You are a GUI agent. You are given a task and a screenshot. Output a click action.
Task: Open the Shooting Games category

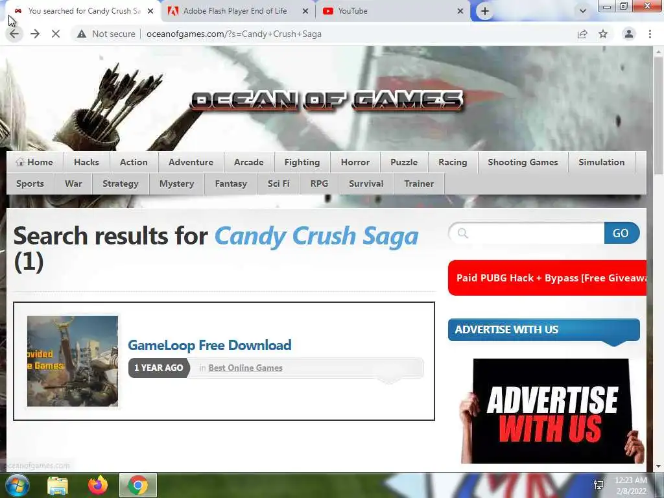click(523, 162)
